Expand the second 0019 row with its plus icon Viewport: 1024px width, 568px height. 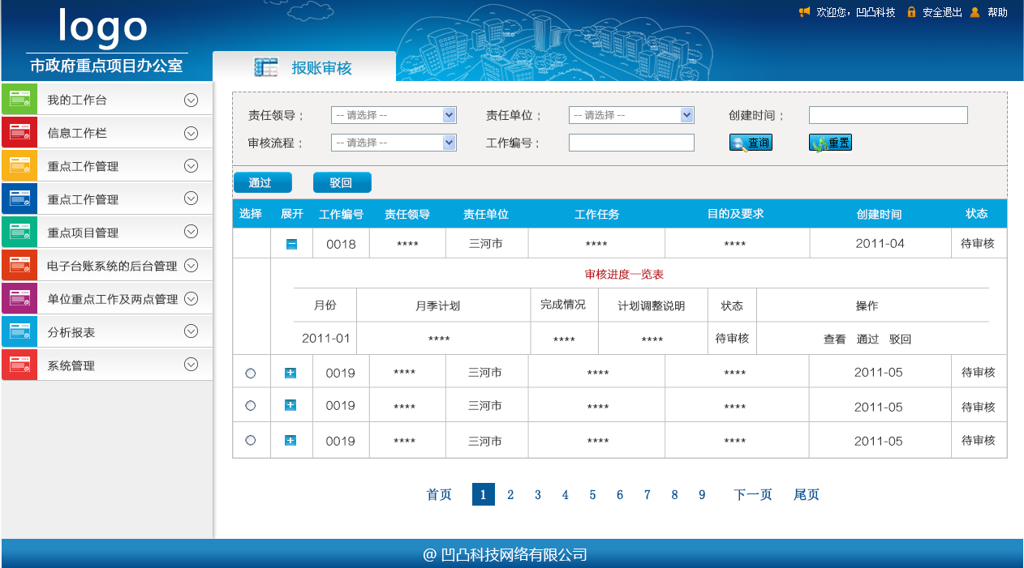point(290,405)
